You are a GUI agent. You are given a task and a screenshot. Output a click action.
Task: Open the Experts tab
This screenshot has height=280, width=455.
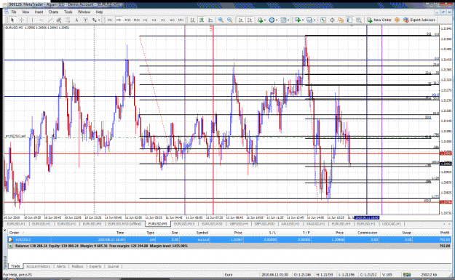coord(95,266)
